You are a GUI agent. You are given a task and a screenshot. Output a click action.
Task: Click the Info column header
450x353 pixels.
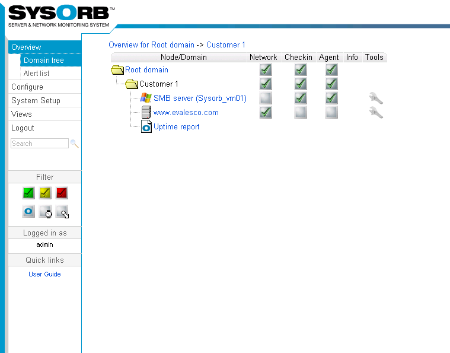tap(352, 57)
